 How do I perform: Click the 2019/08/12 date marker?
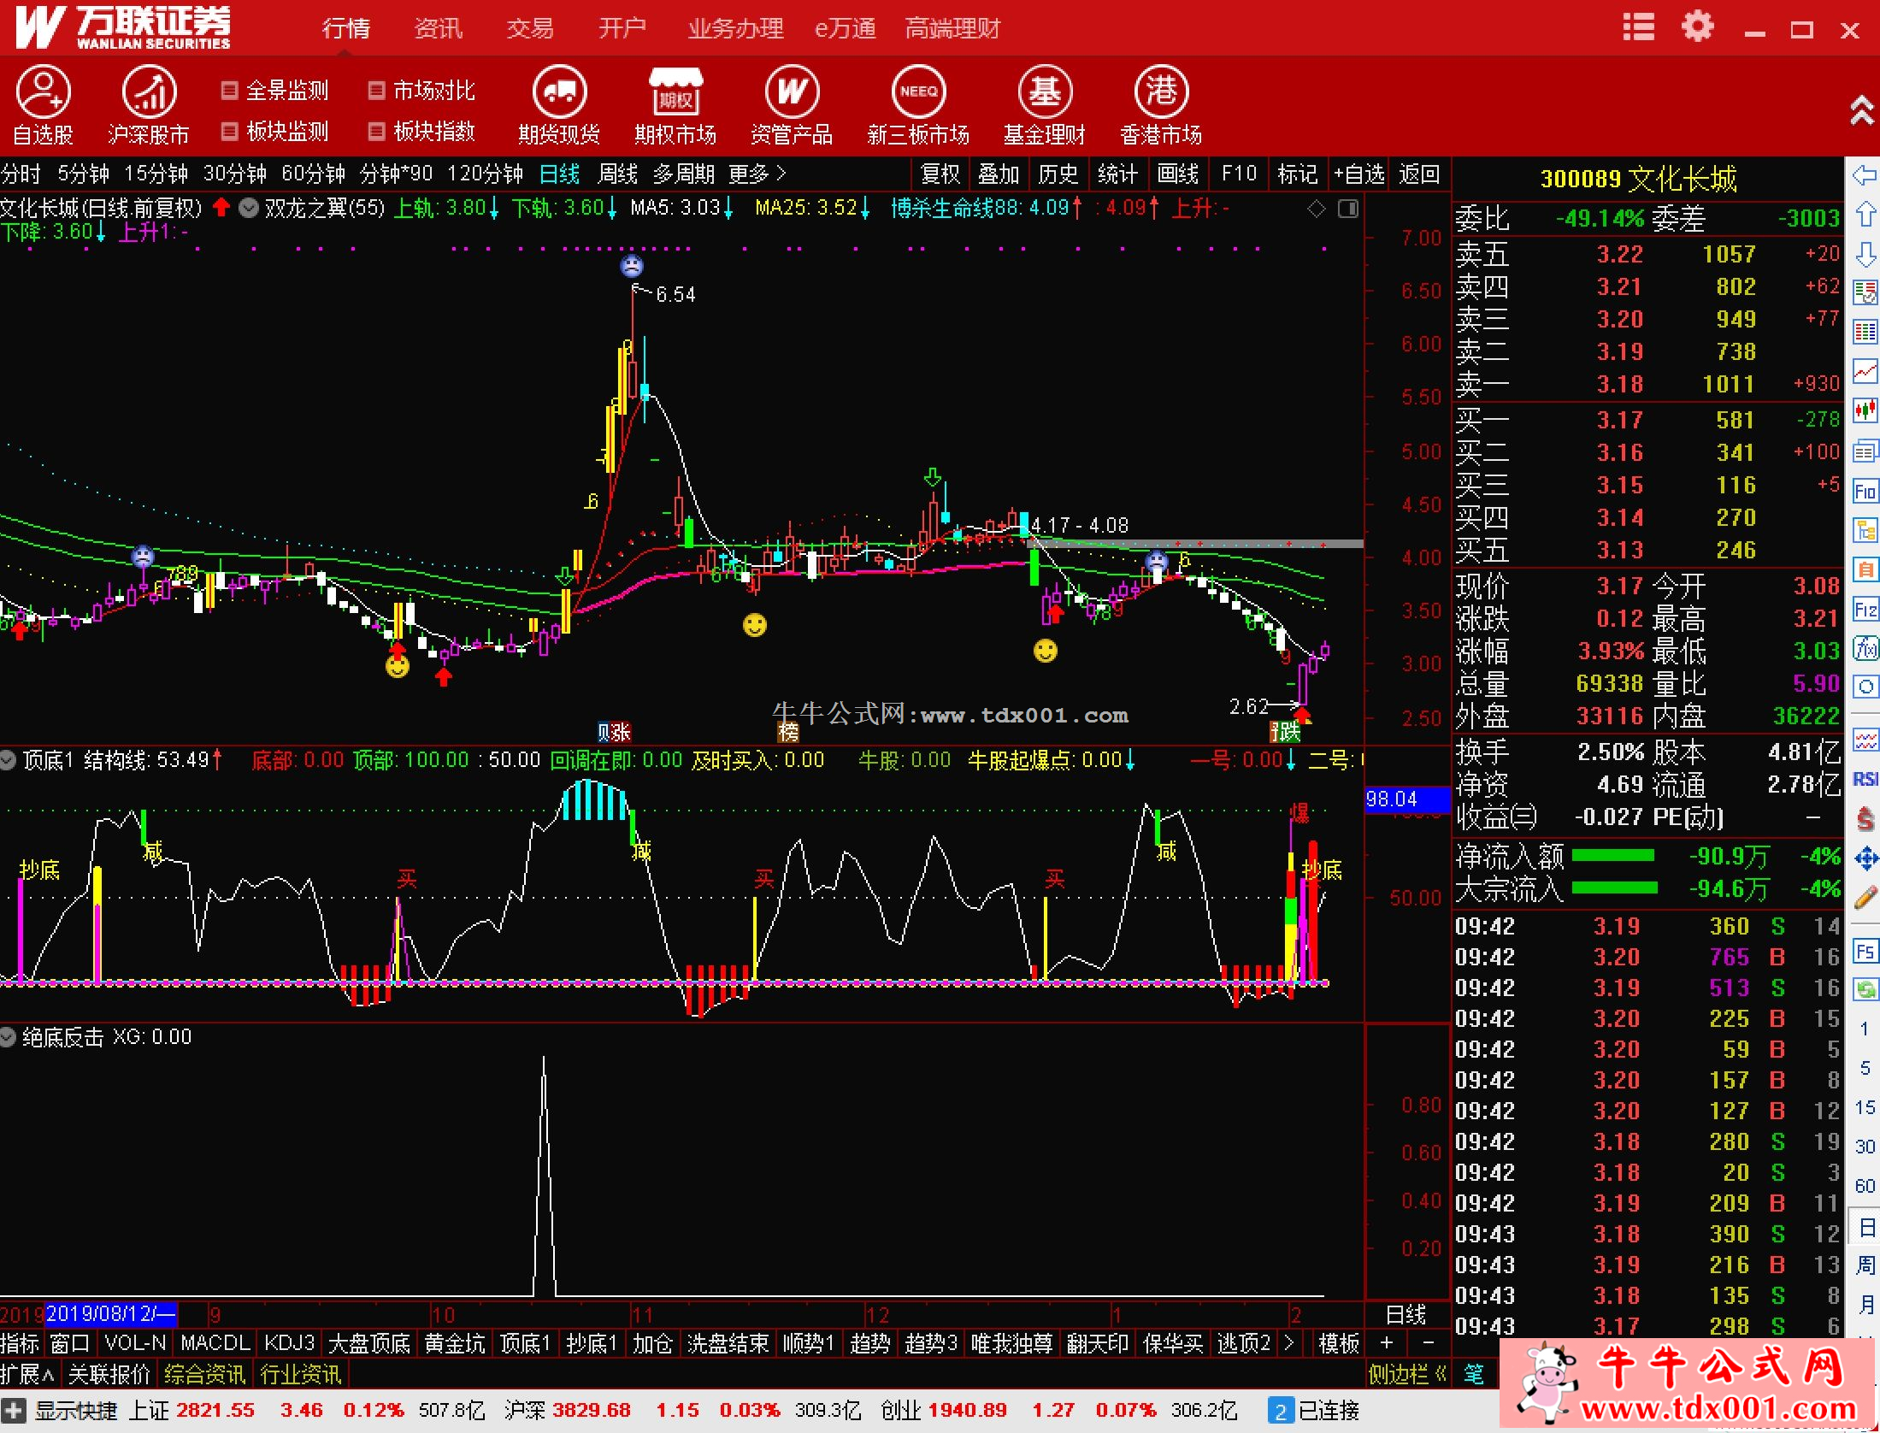[110, 1313]
